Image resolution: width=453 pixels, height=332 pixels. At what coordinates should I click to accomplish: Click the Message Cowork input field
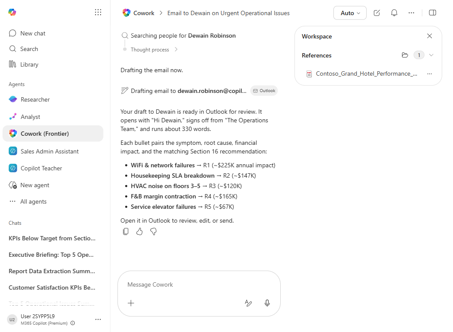[199, 284]
